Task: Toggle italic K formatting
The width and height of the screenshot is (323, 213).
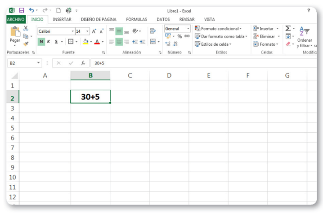Action: click(x=49, y=42)
